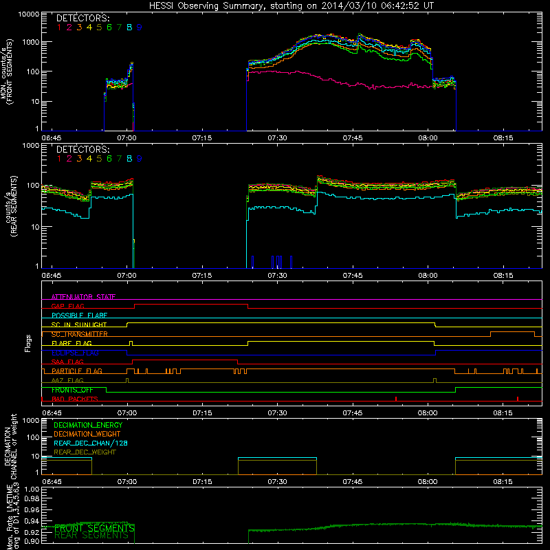550x550 pixels.
Task: Click 07:45 time label under rear segments plot
Action: tap(353, 276)
